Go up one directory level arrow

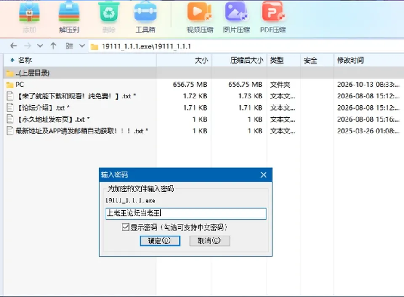tap(53, 46)
